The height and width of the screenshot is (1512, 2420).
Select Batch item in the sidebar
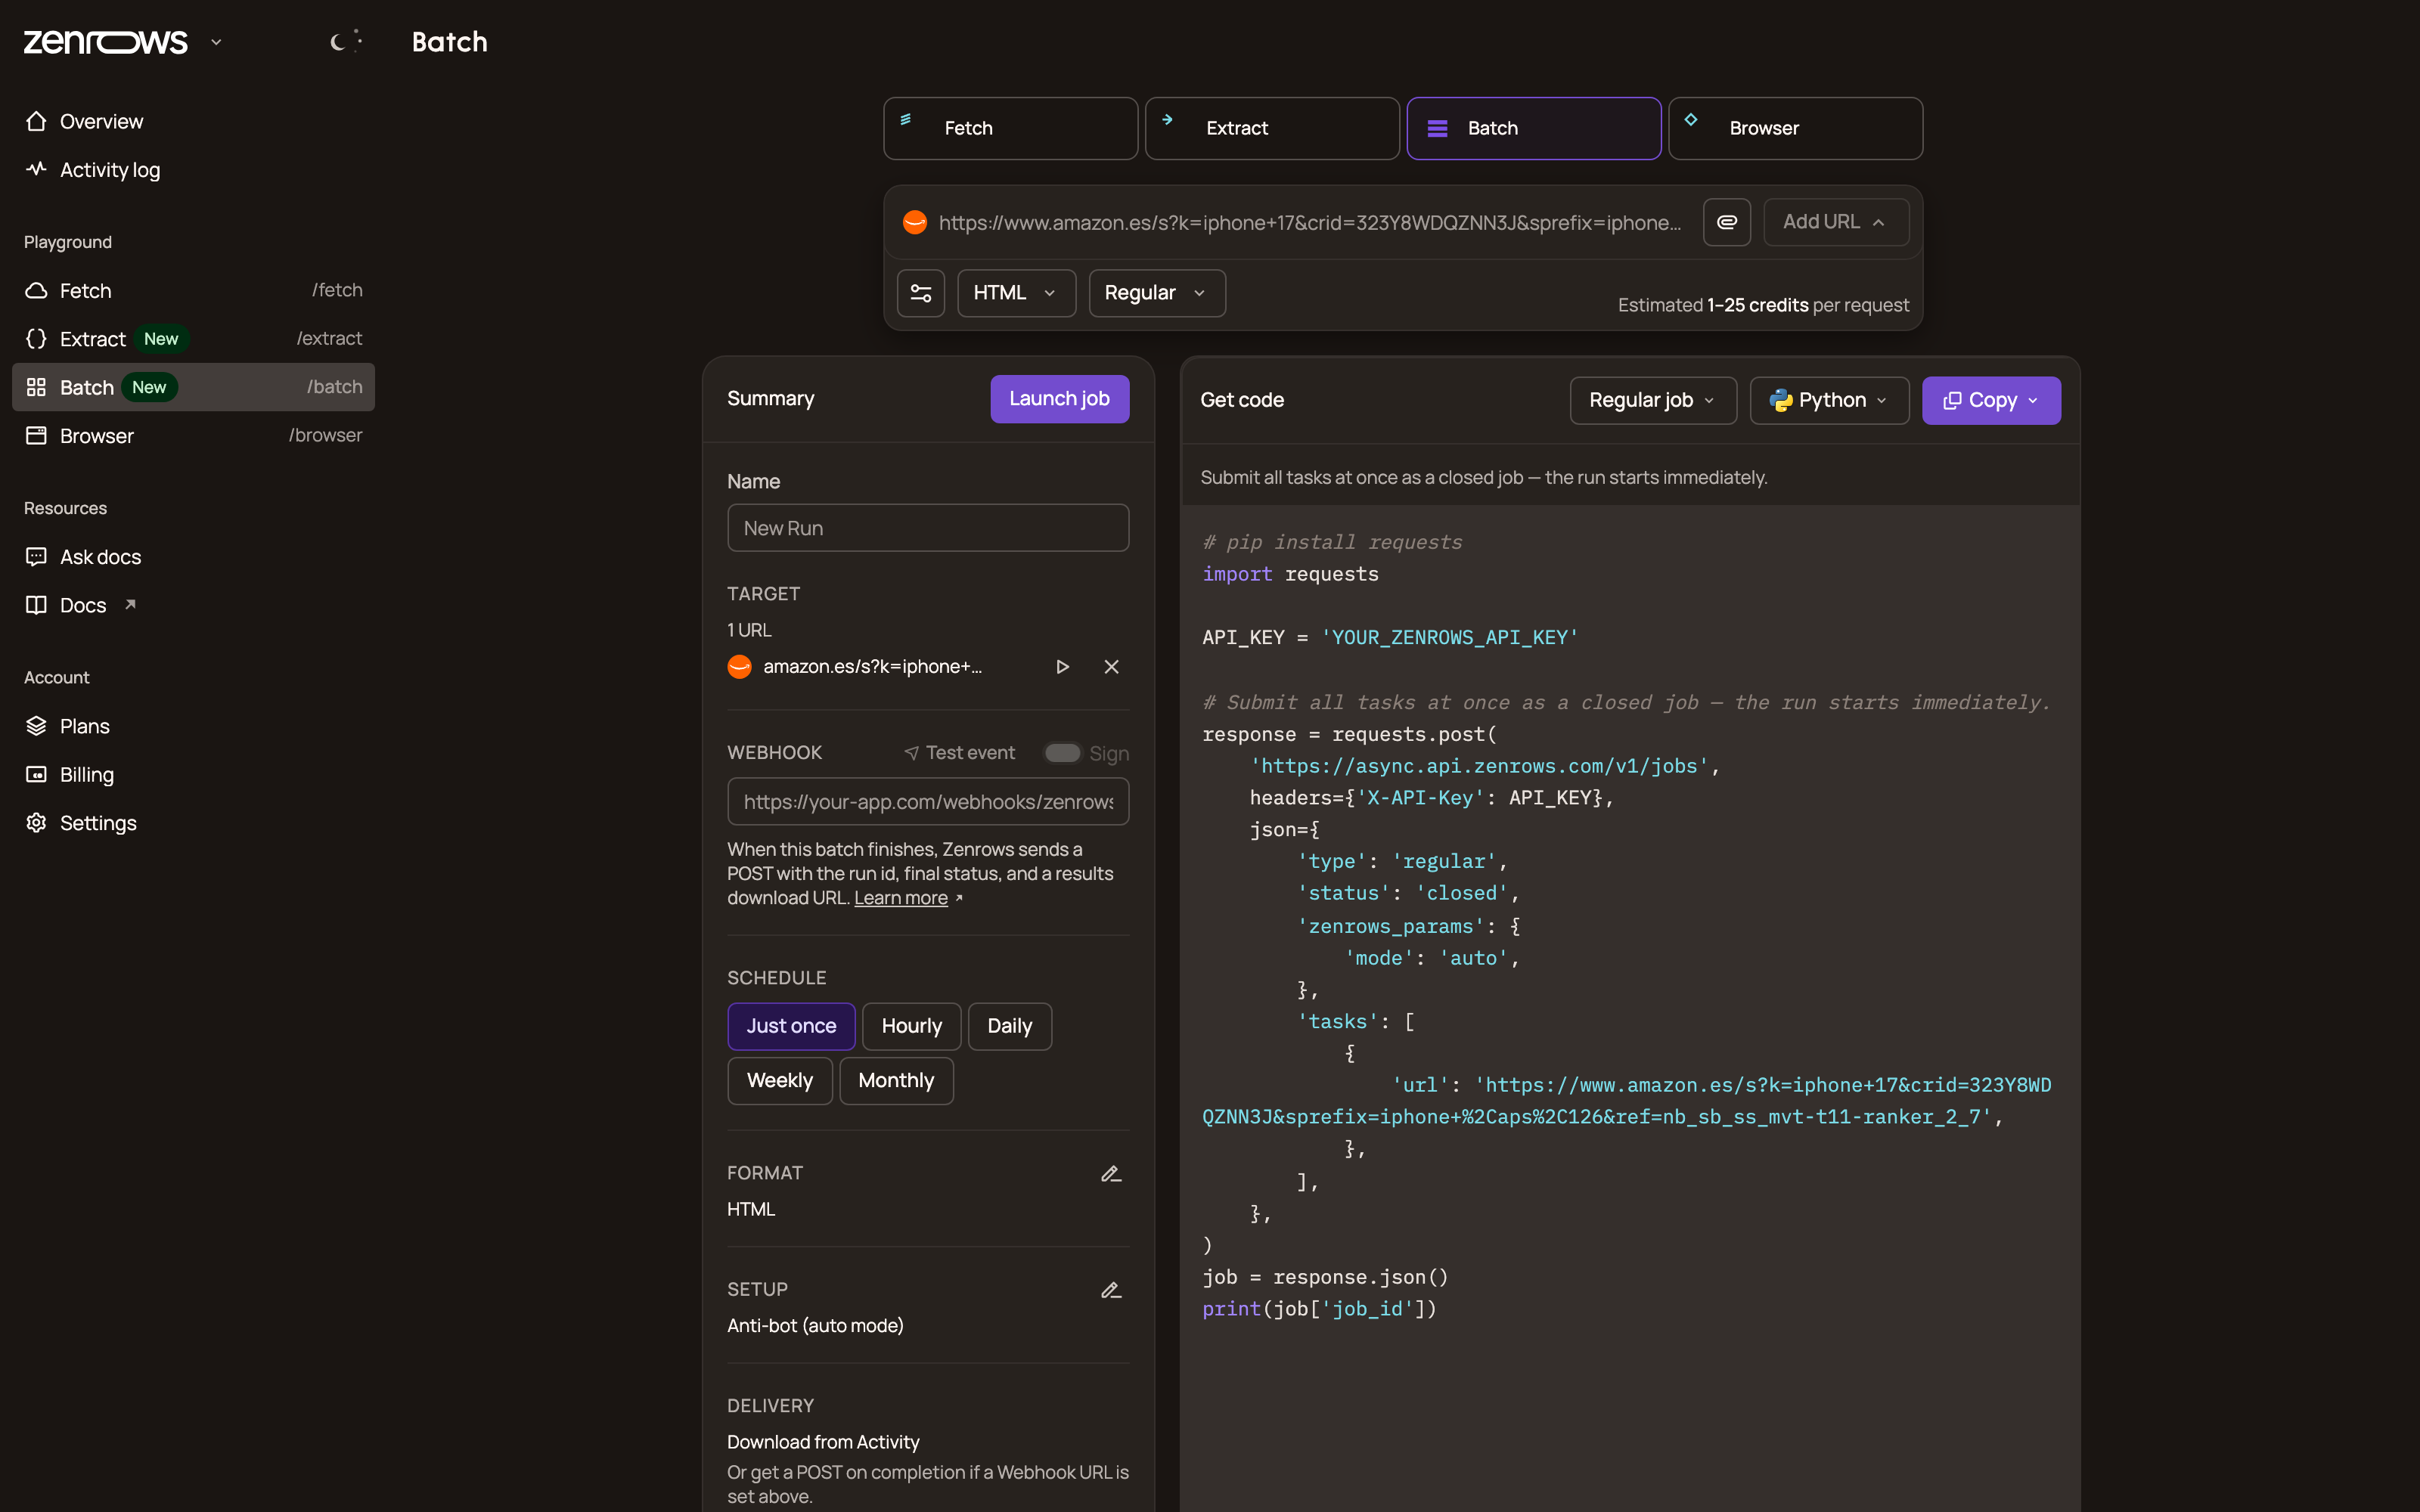(194, 387)
